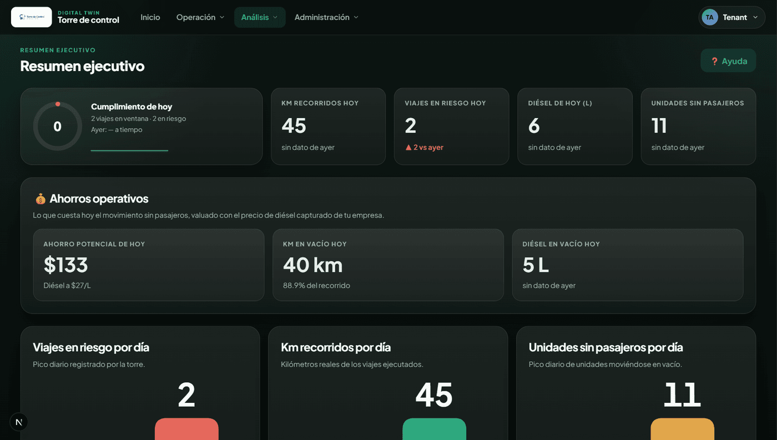Click the $133 ahorro potencial value
This screenshot has height=440, width=777.
(x=66, y=265)
